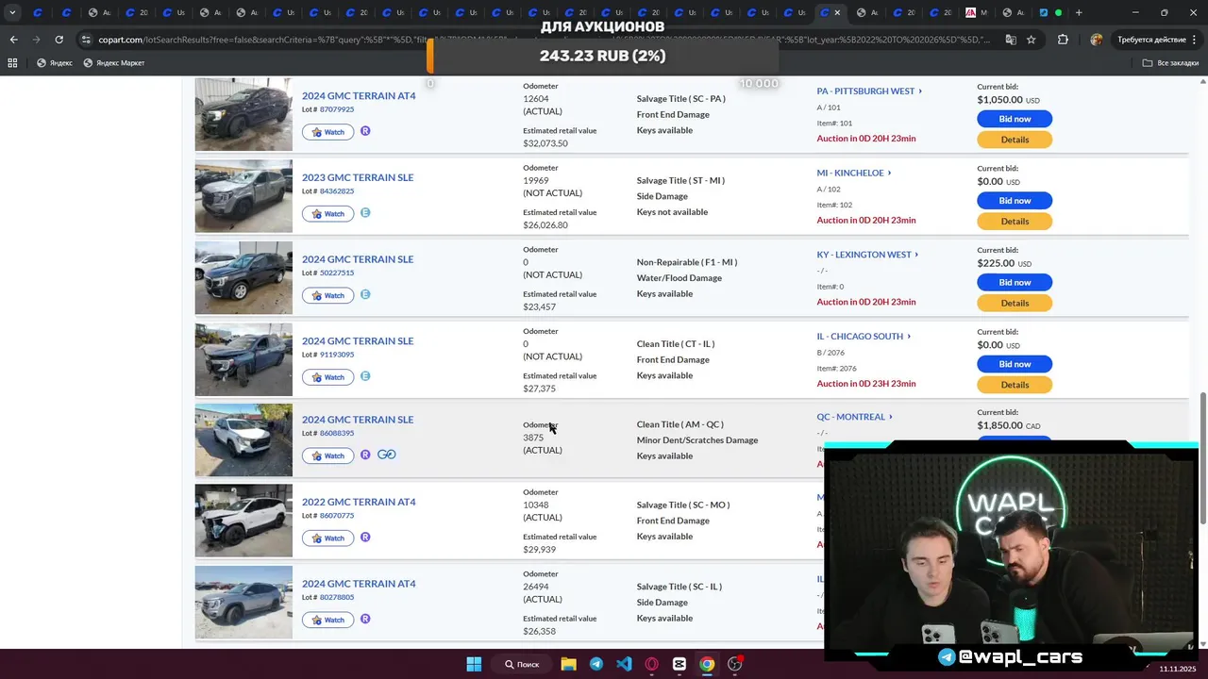
Task: Close the active Copart tab
Action: point(837,12)
